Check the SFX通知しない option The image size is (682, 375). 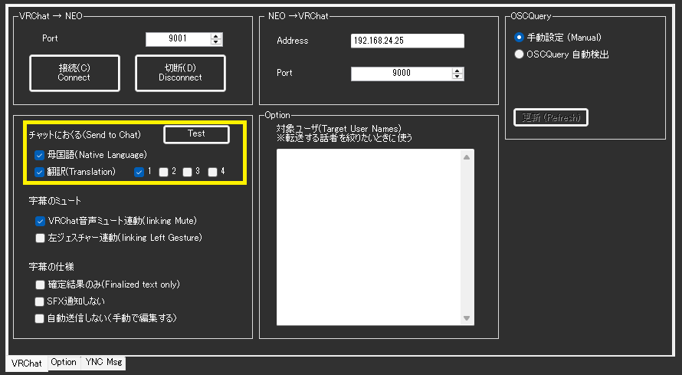point(40,302)
